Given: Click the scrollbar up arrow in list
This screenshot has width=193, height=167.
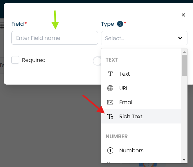Looking at the screenshot, I should click(x=184, y=52).
